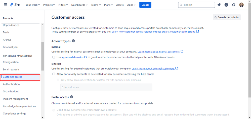Open the app switcher grid icon

coord(6,5)
